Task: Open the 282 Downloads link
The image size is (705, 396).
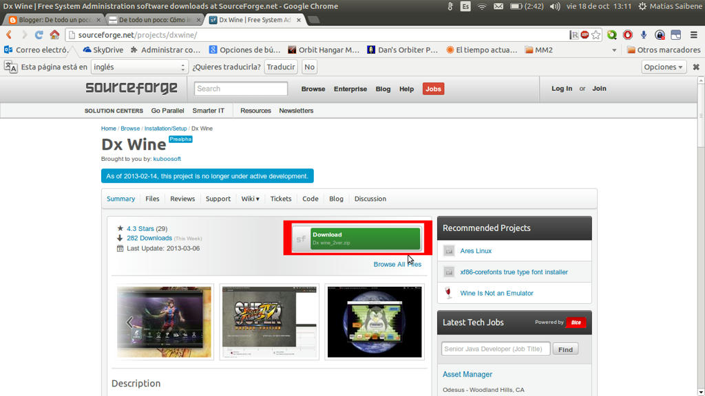Action: coord(149,238)
